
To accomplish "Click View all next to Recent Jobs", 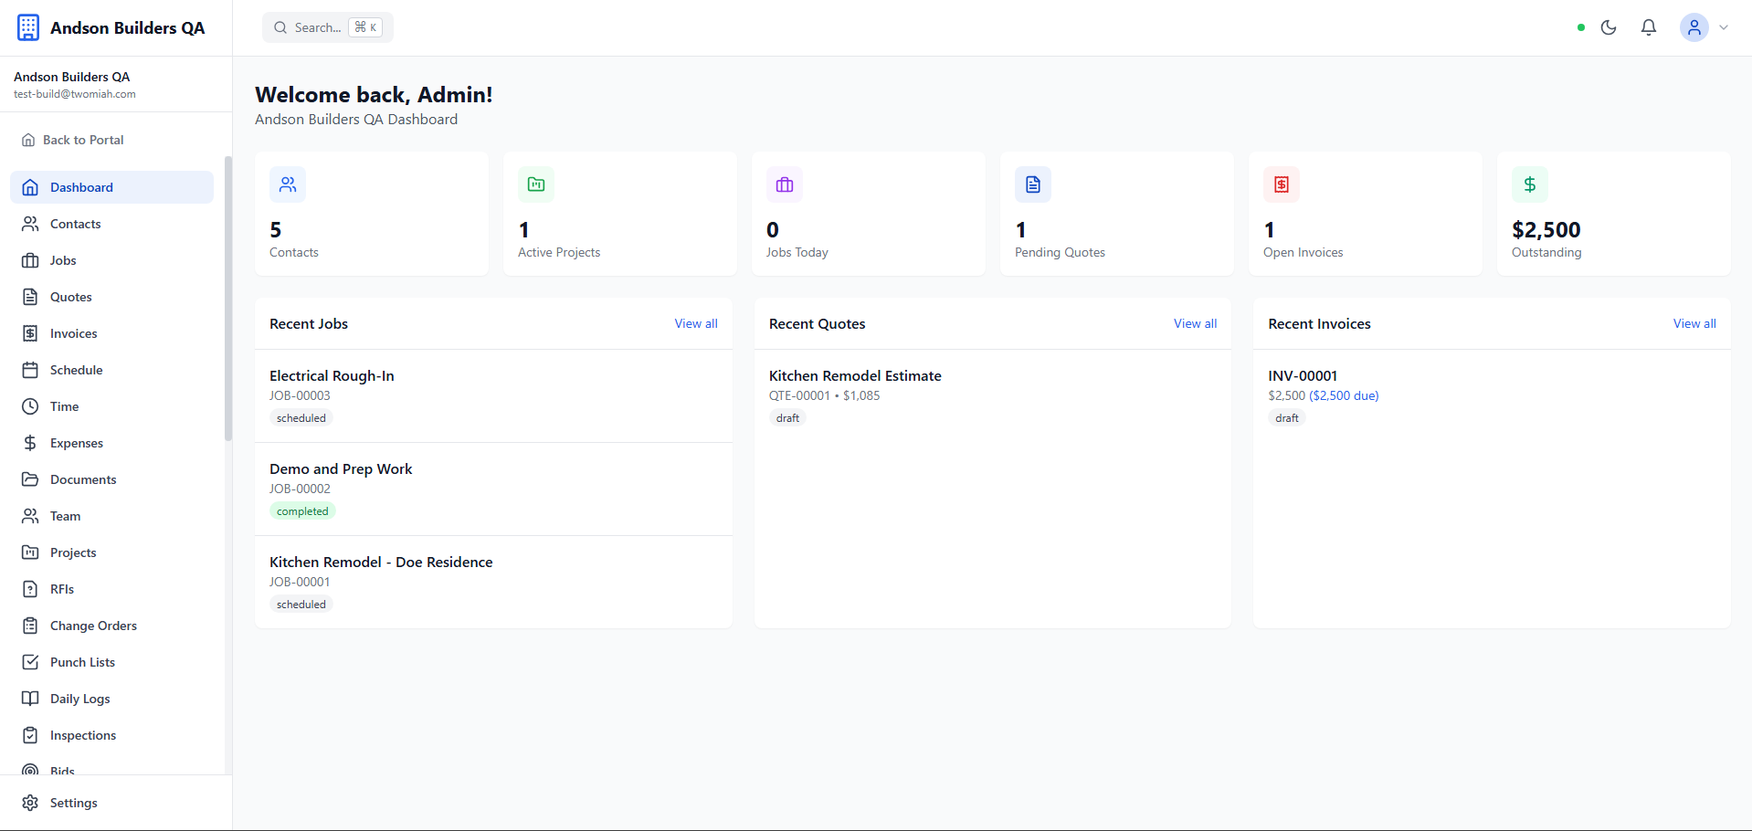I will pyautogui.click(x=695, y=323).
